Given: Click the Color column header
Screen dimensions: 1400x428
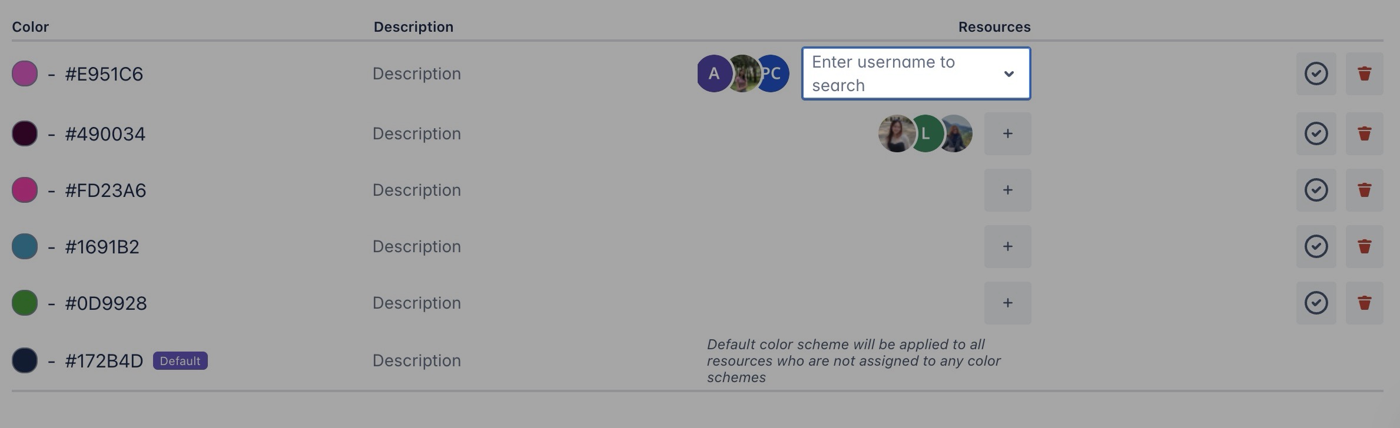Looking at the screenshot, I should point(31,26).
